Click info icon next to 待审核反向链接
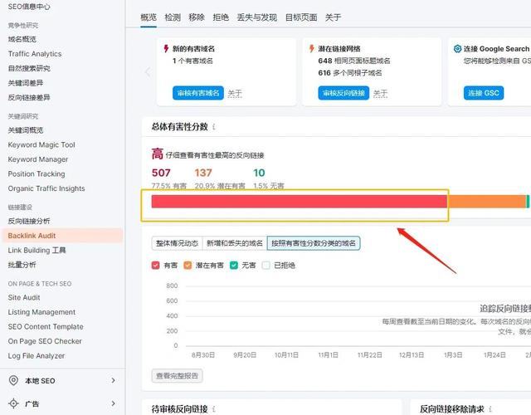This screenshot has height=415, width=531. (x=214, y=409)
